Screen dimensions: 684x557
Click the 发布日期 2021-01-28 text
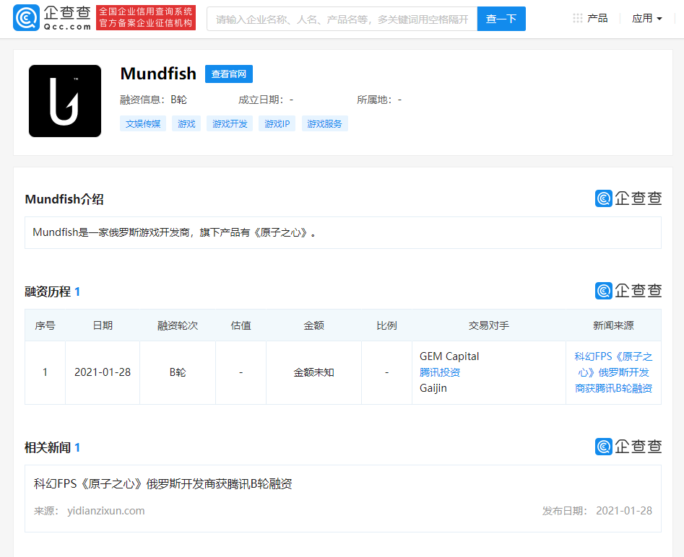597,511
